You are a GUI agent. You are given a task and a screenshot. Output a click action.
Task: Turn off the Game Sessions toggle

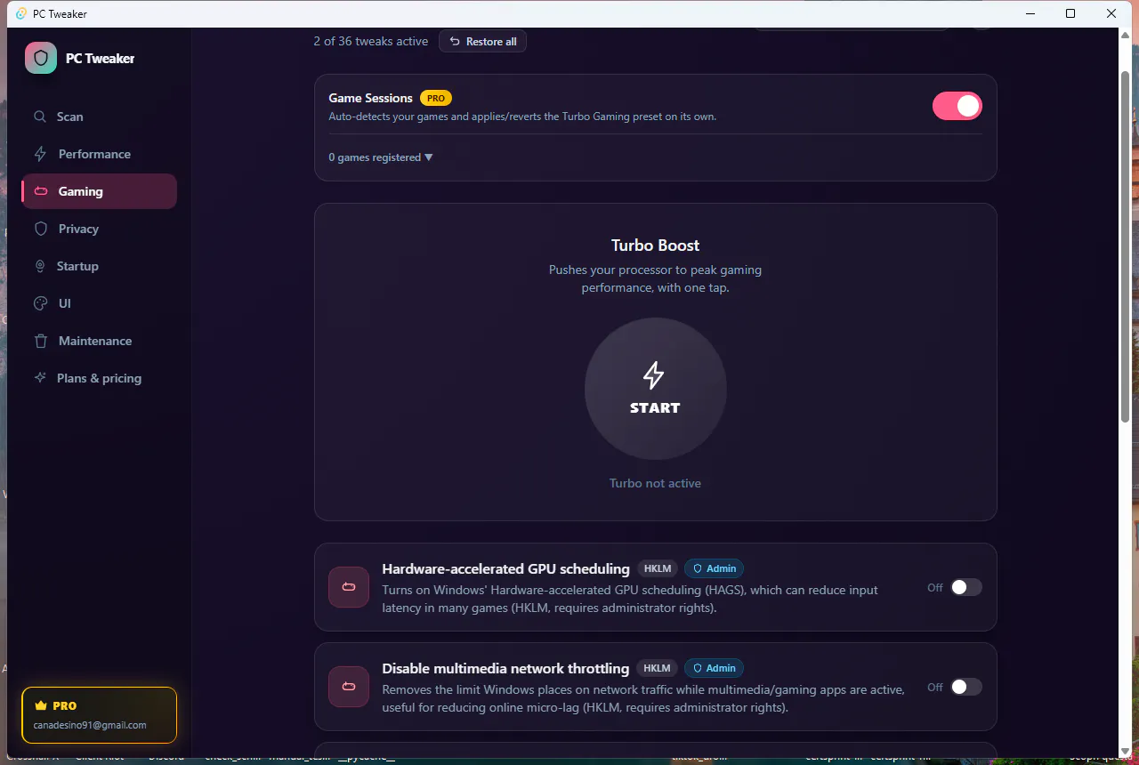[x=957, y=106]
